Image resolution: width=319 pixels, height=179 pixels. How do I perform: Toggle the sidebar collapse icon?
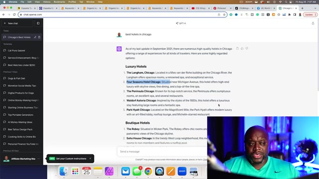coord(38,23)
